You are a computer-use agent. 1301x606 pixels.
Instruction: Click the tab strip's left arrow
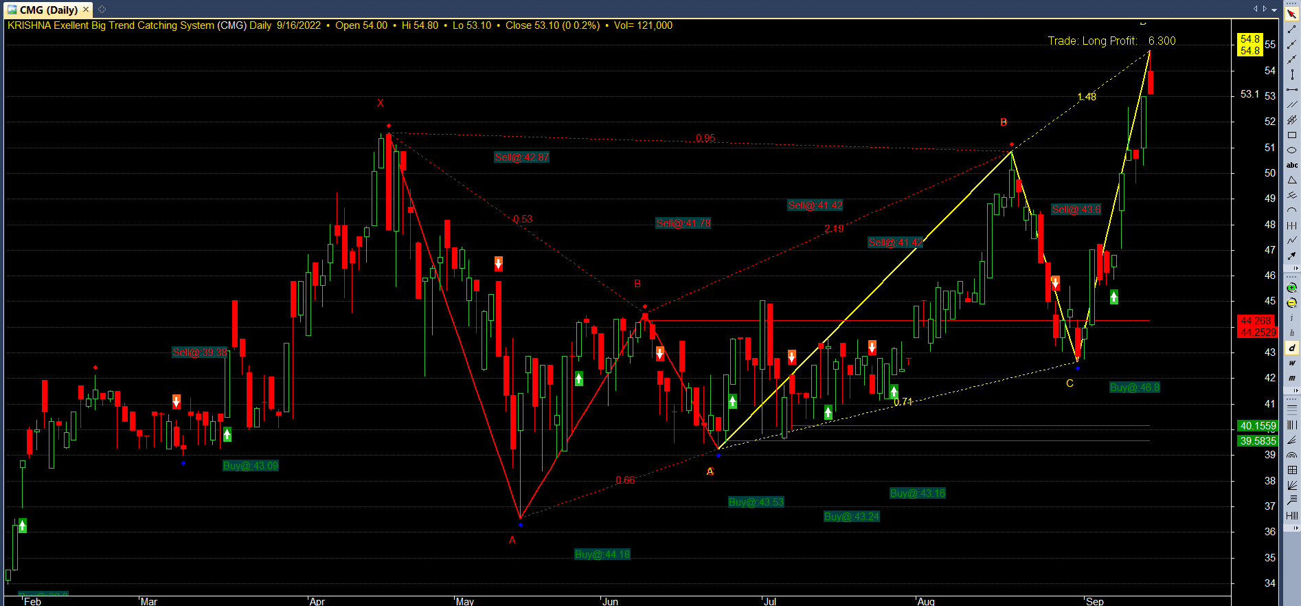point(1256,9)
